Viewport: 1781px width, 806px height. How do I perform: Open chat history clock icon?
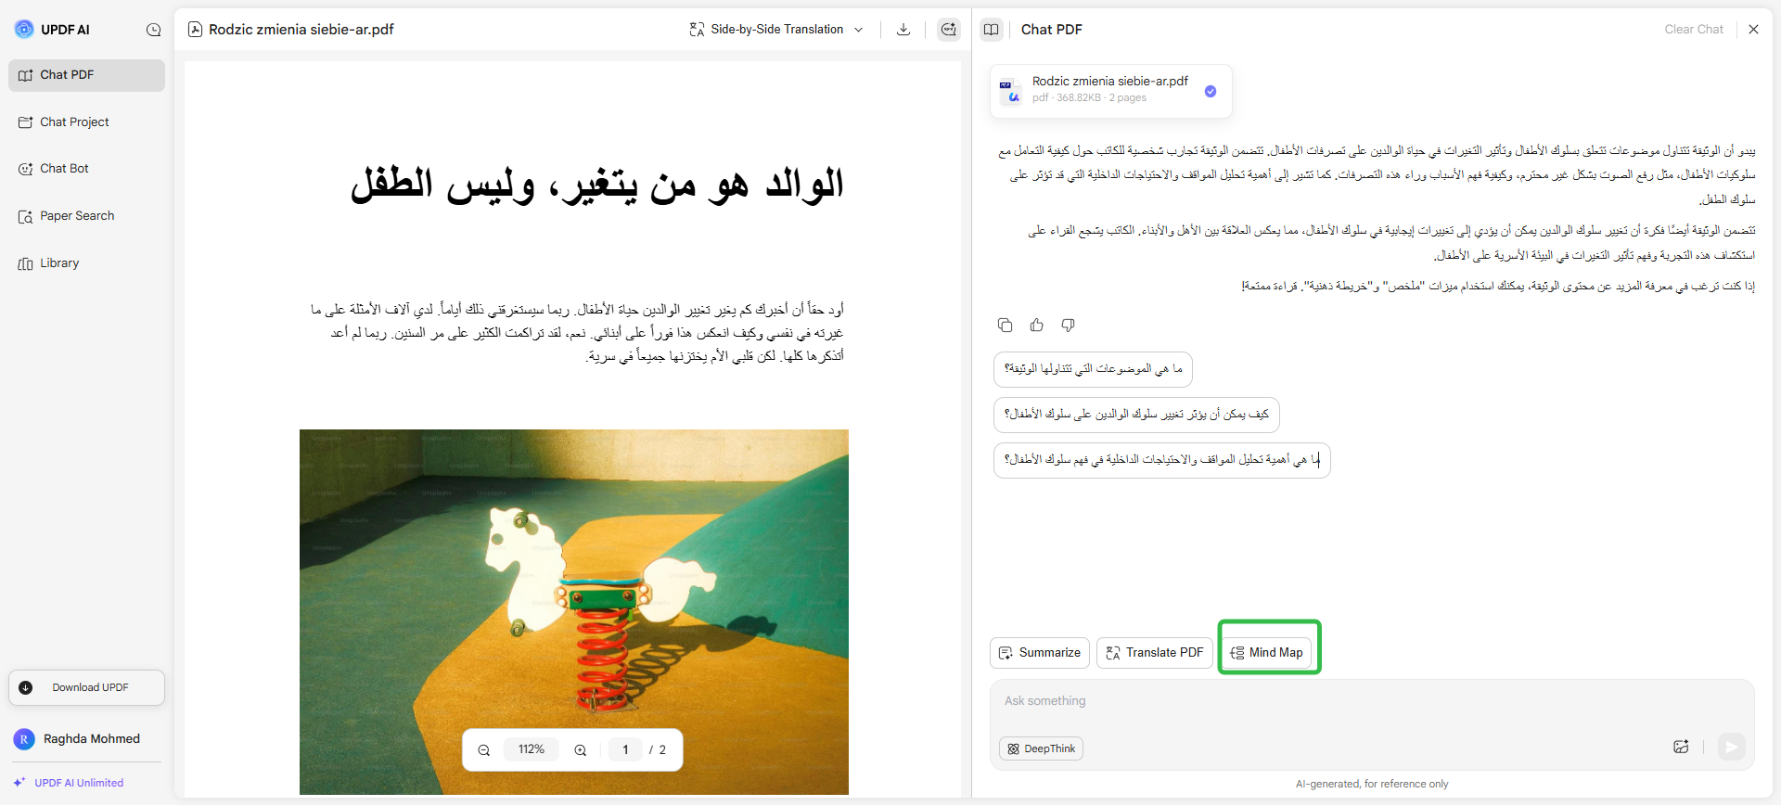pos(154,30)
